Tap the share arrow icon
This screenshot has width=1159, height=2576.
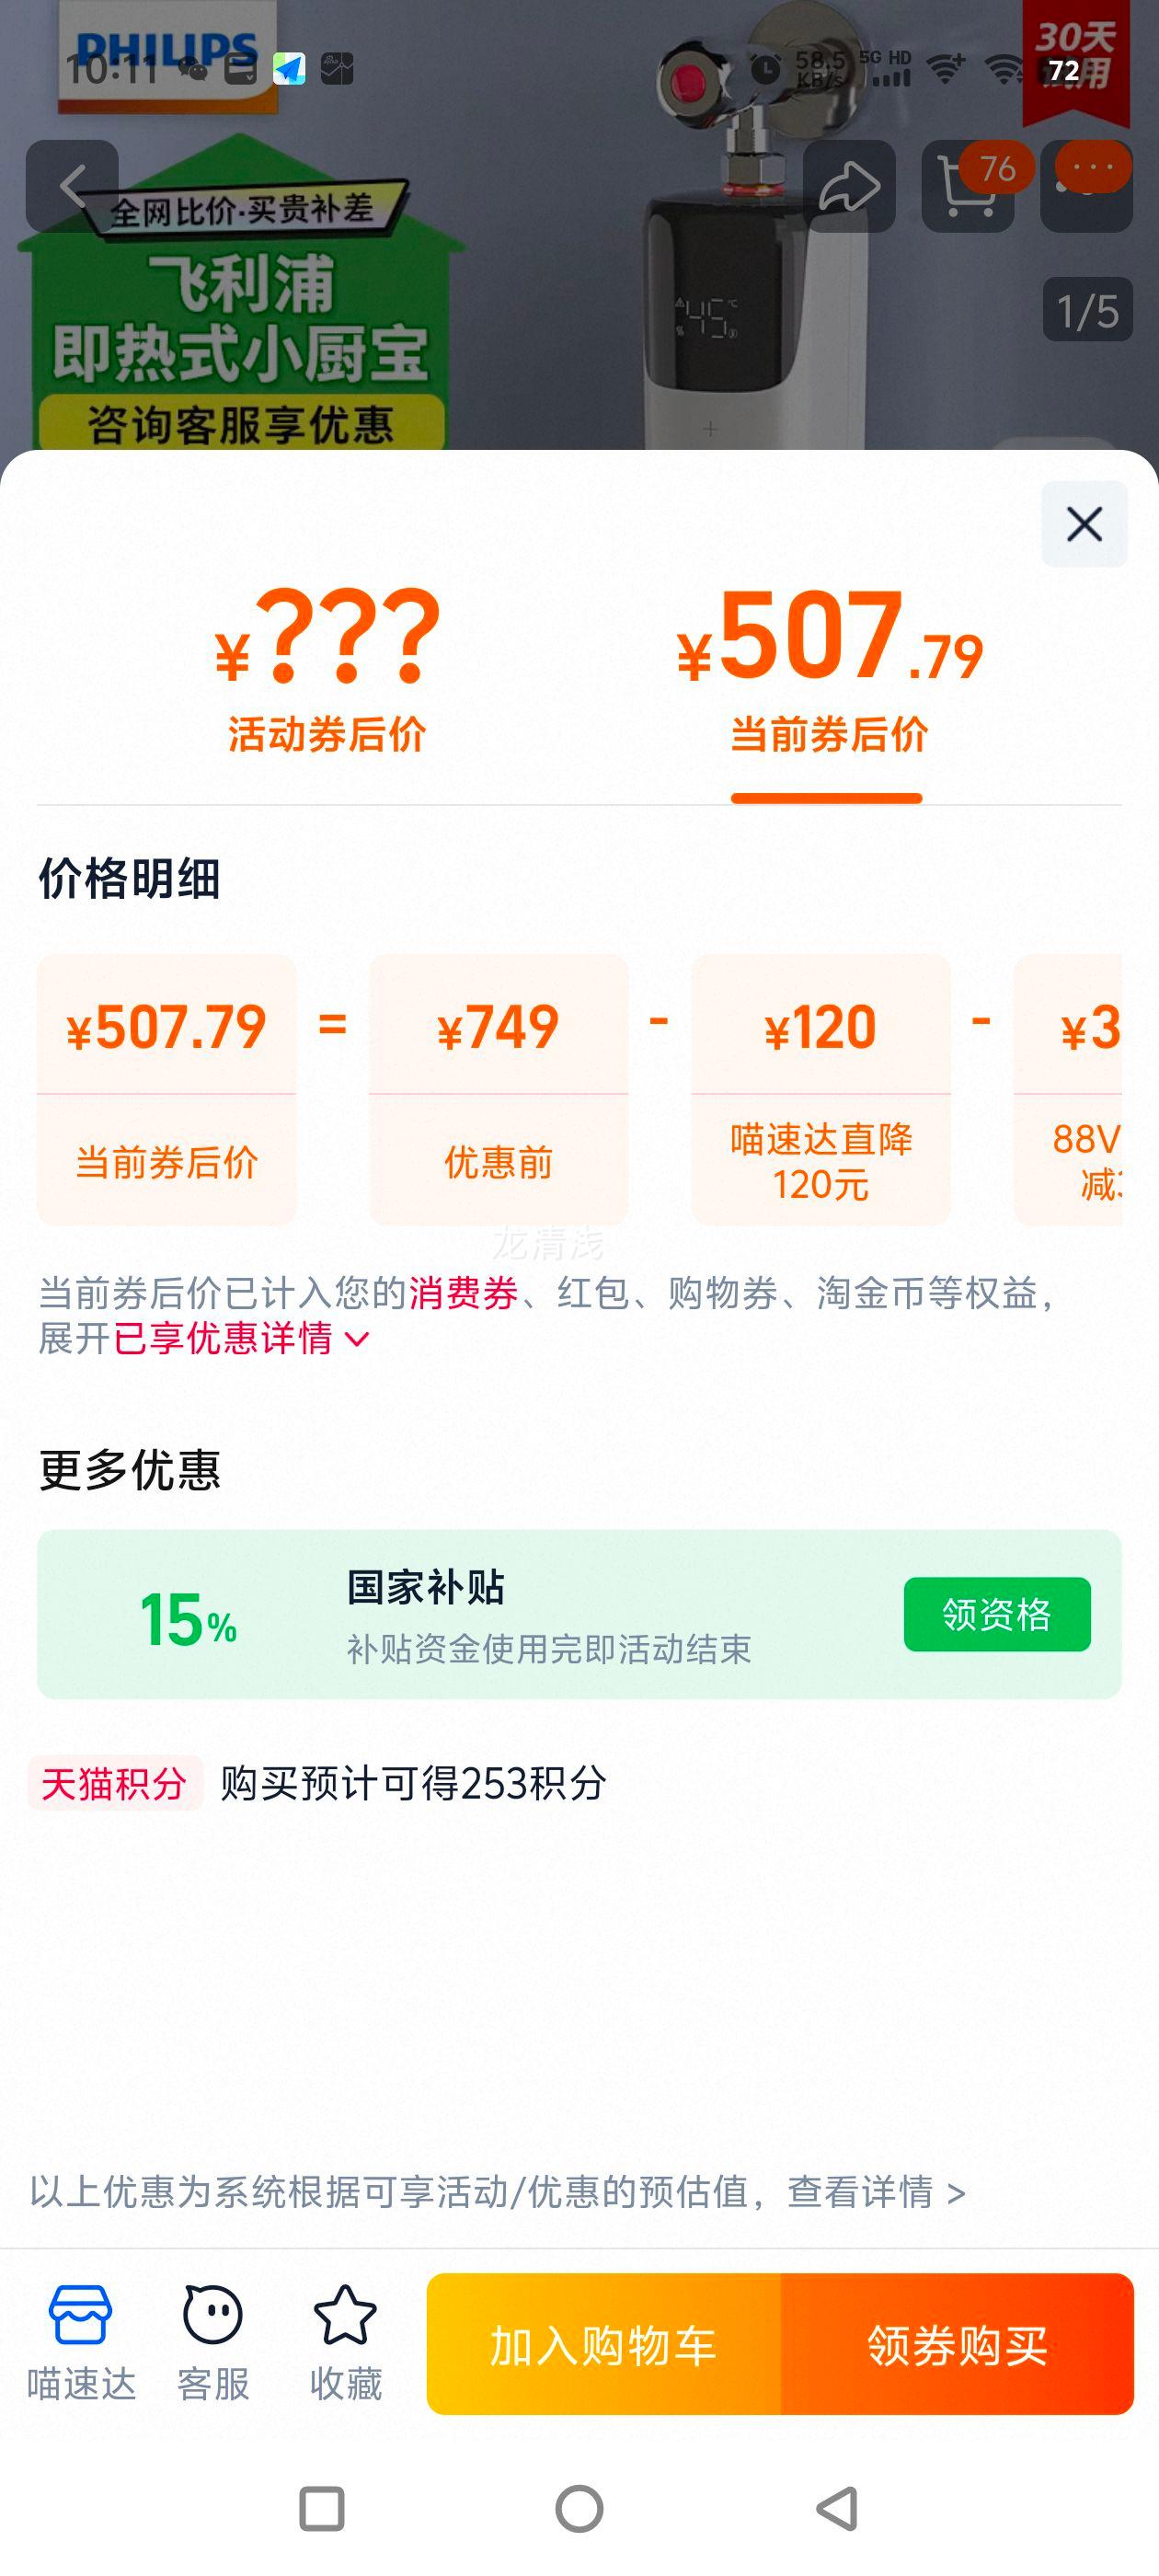849,186
